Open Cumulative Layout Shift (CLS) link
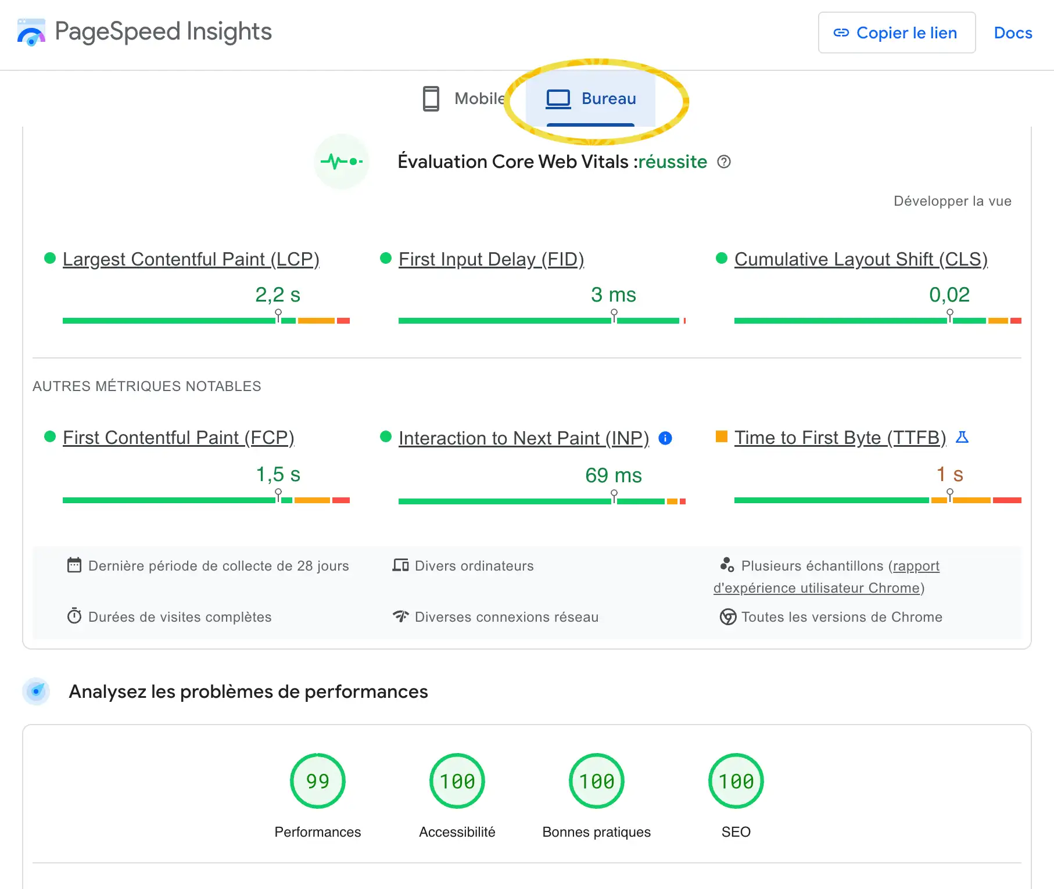Viewport: 1054px width, 889px height. tap(861, 259)
